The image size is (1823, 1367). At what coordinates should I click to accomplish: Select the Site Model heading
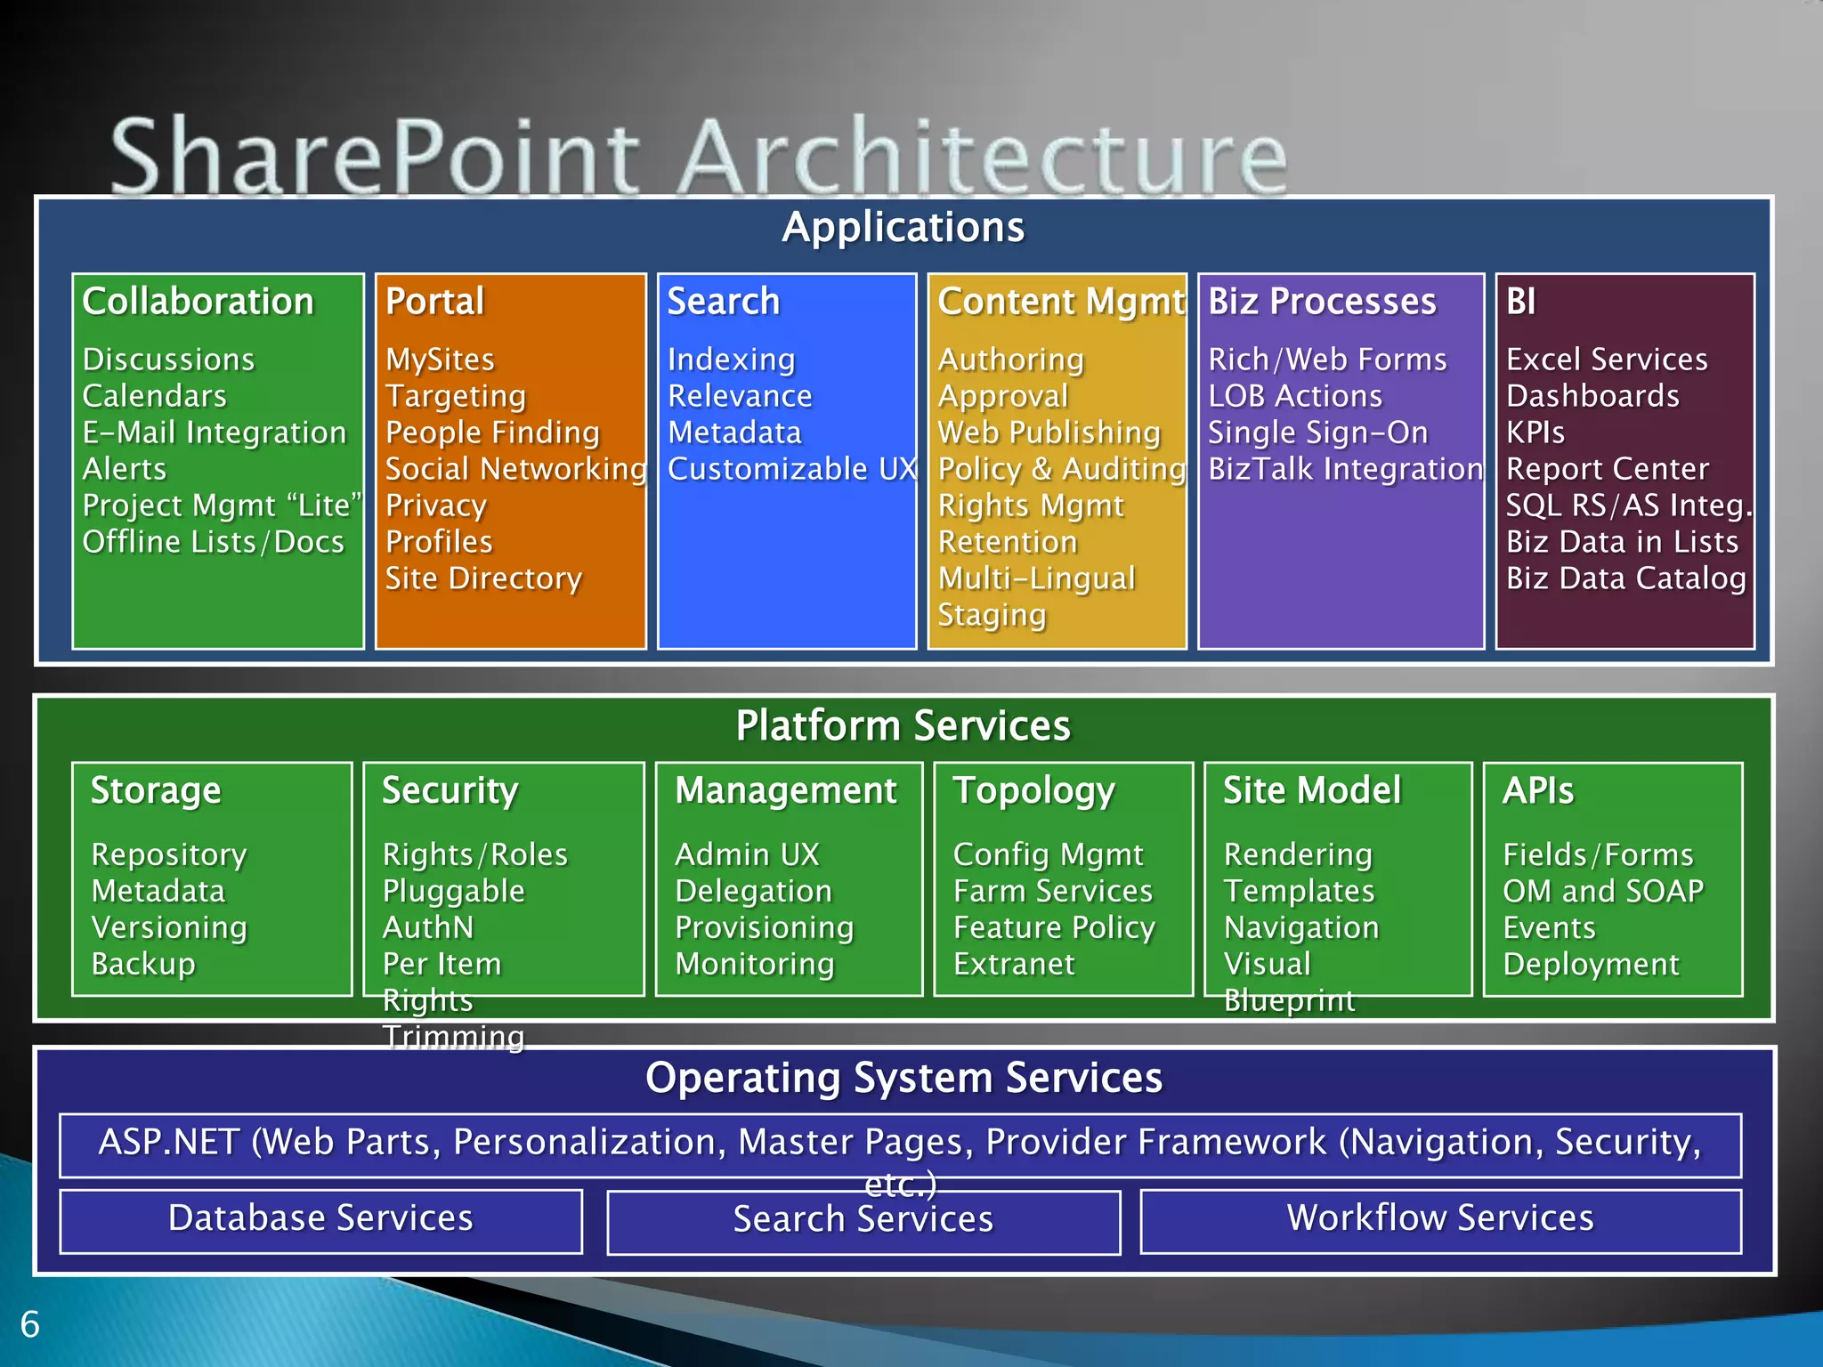pos(1312,790)
